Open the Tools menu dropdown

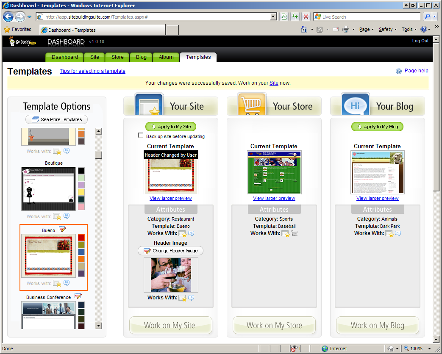coord(409,29)
